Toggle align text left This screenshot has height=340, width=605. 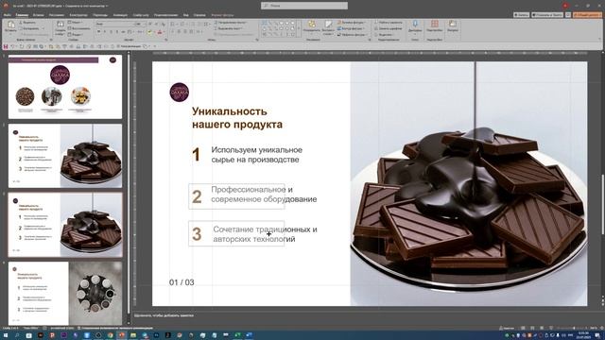tap(172, 31)
